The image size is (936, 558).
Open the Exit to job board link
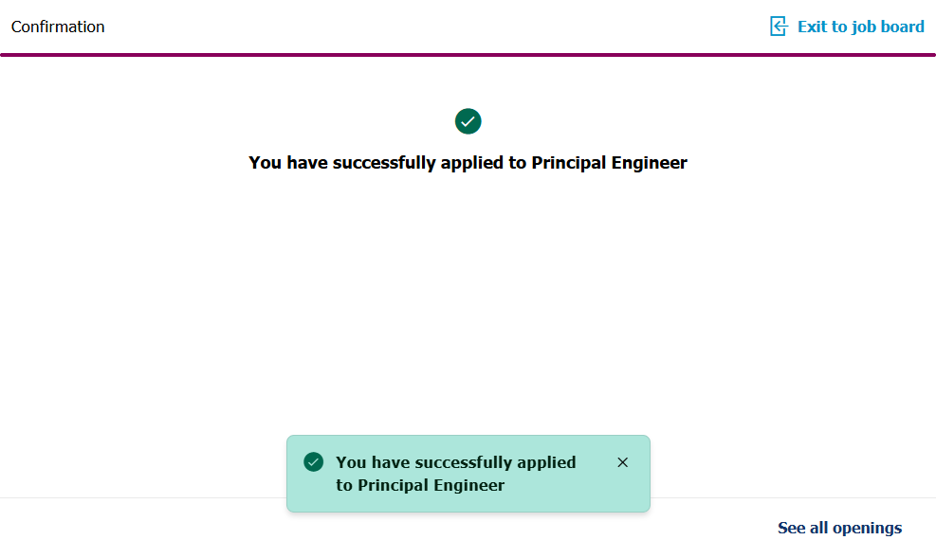859,27
